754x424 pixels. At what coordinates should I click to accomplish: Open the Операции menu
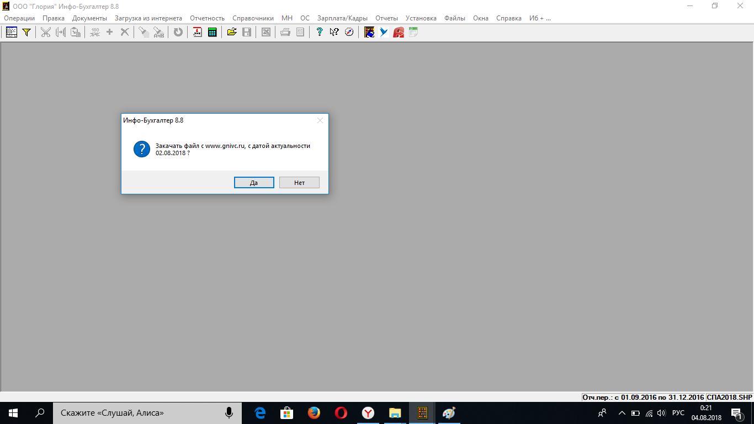(19, 18)
